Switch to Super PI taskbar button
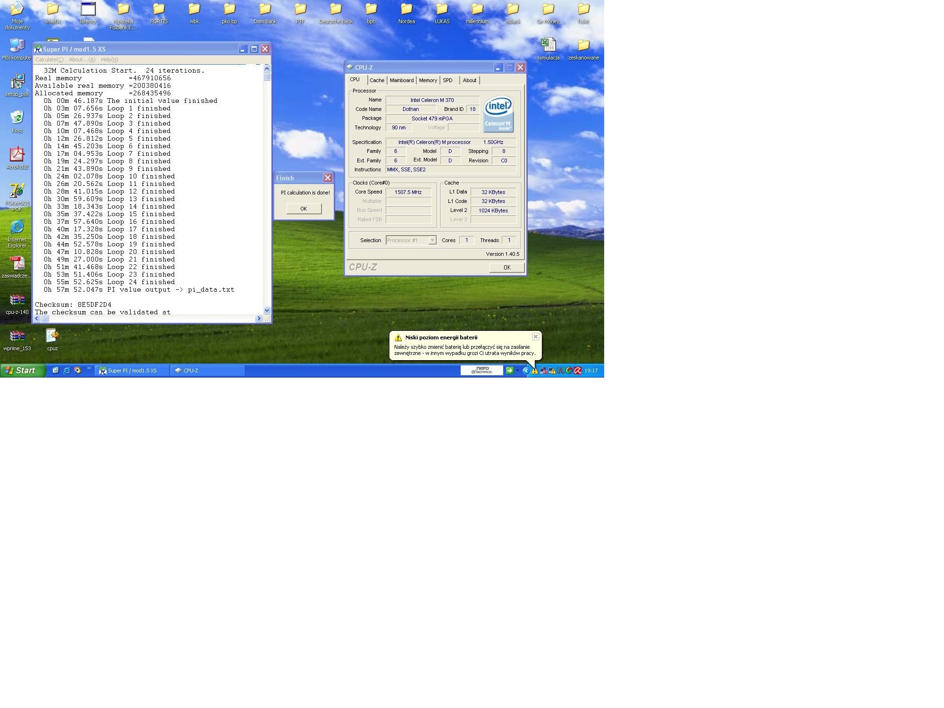The image size is (944, 708). [132, 371]
